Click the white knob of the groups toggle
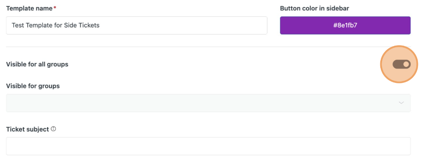The height and width of the screenshot is (163, 421). (406, 64)
